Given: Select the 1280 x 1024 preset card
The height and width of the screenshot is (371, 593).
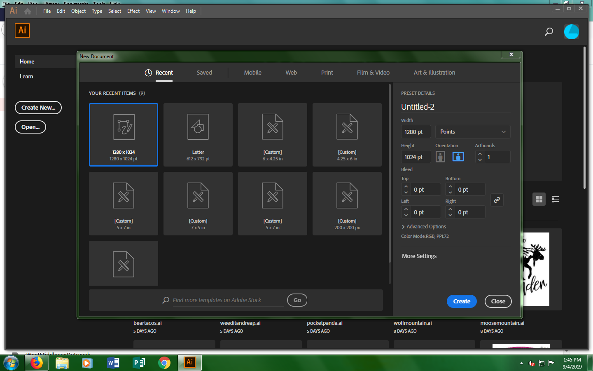Looking at the screenshot, I should [124, 135].
